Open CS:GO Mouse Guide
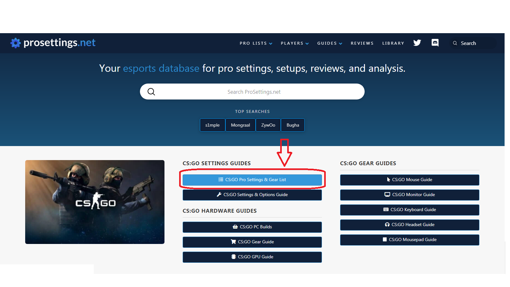510x287 pixels. tap(410, 180)
